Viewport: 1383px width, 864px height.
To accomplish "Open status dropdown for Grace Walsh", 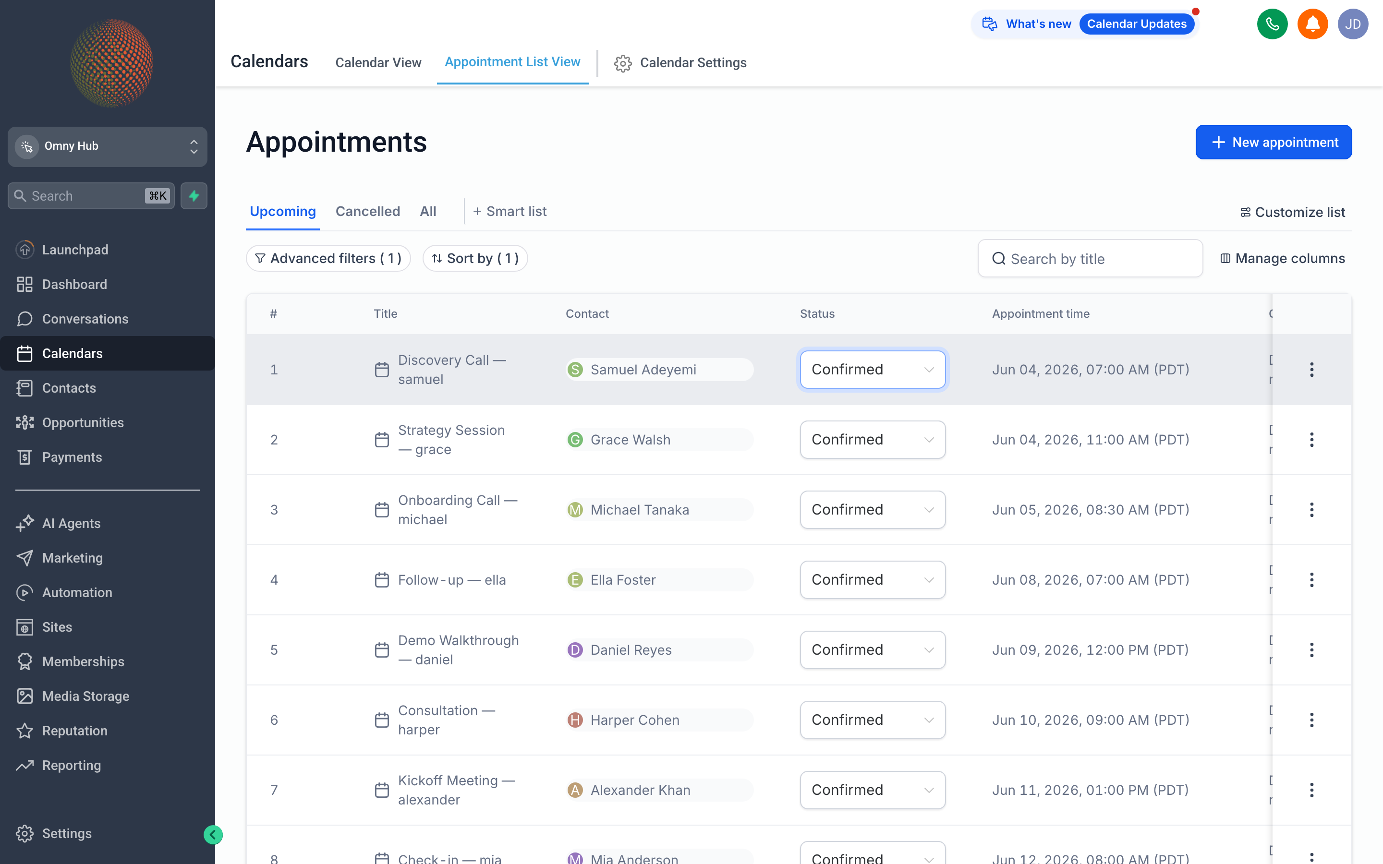I will [873, 439].
